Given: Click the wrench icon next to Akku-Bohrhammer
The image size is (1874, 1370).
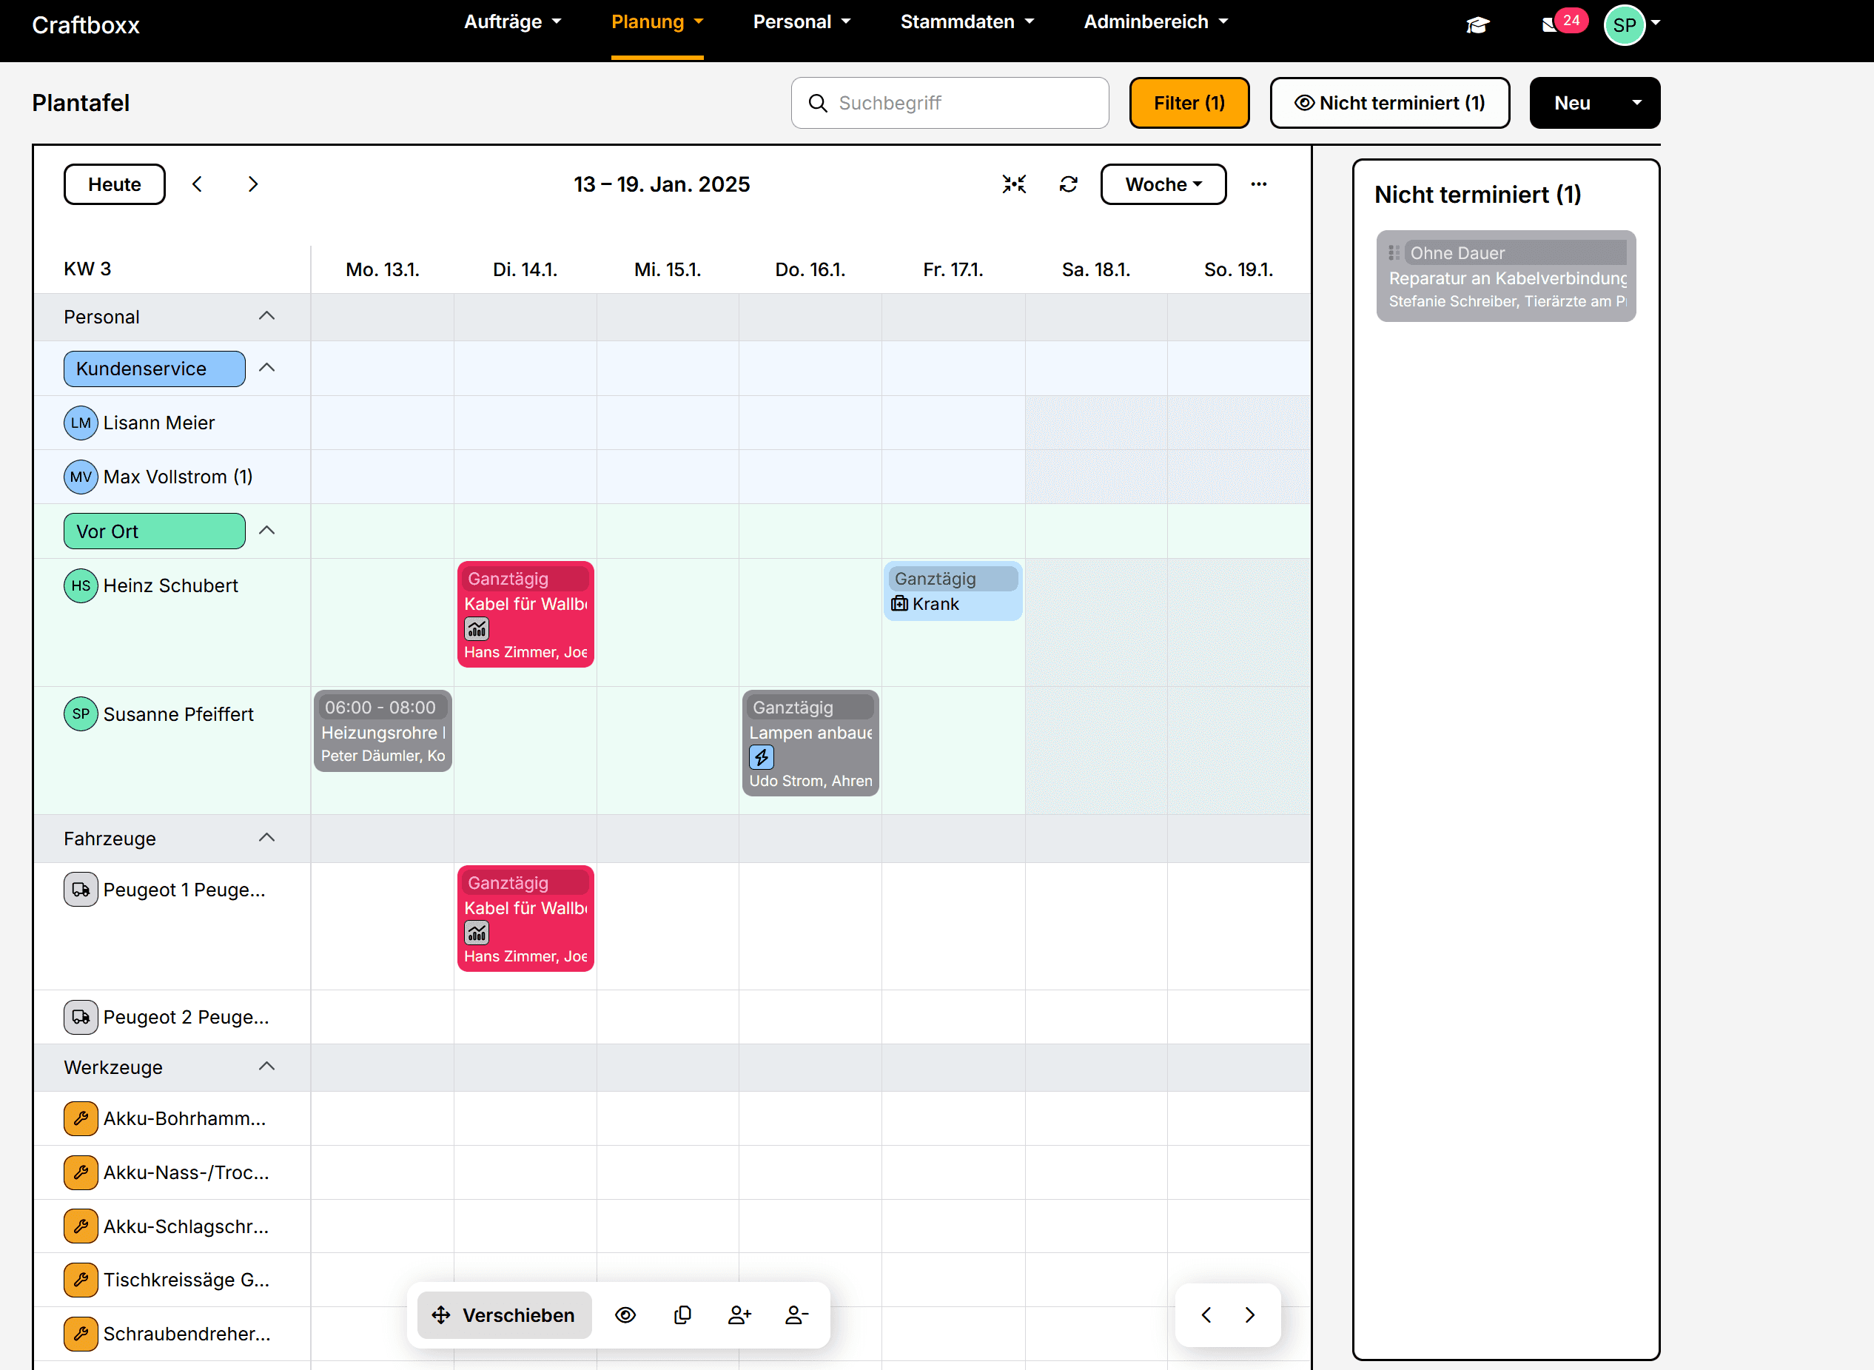Looking at the screenshot, I should pos(81,1118).
